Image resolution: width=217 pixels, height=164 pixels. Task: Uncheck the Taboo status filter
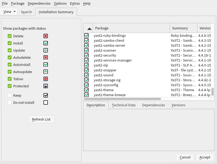point(10,79)
